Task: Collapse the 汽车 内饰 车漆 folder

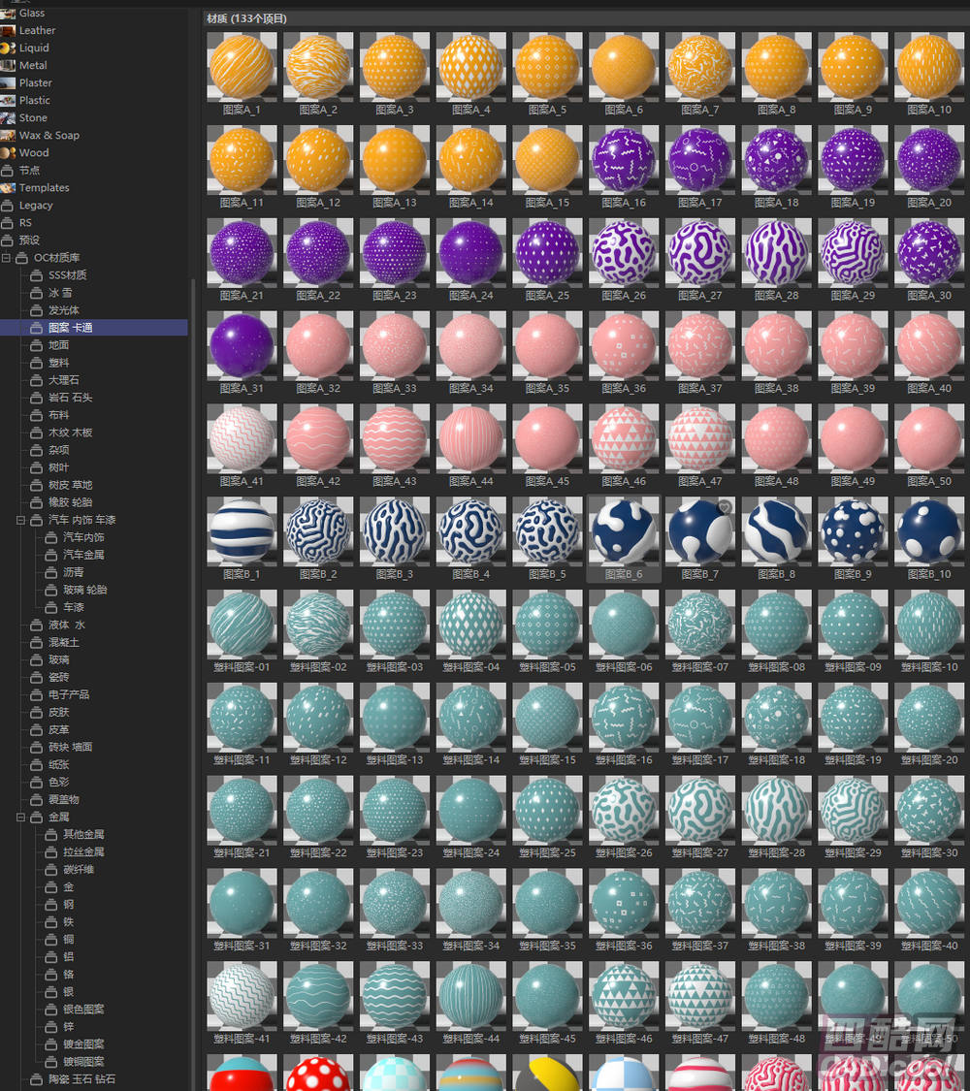Action: (21, 520)
